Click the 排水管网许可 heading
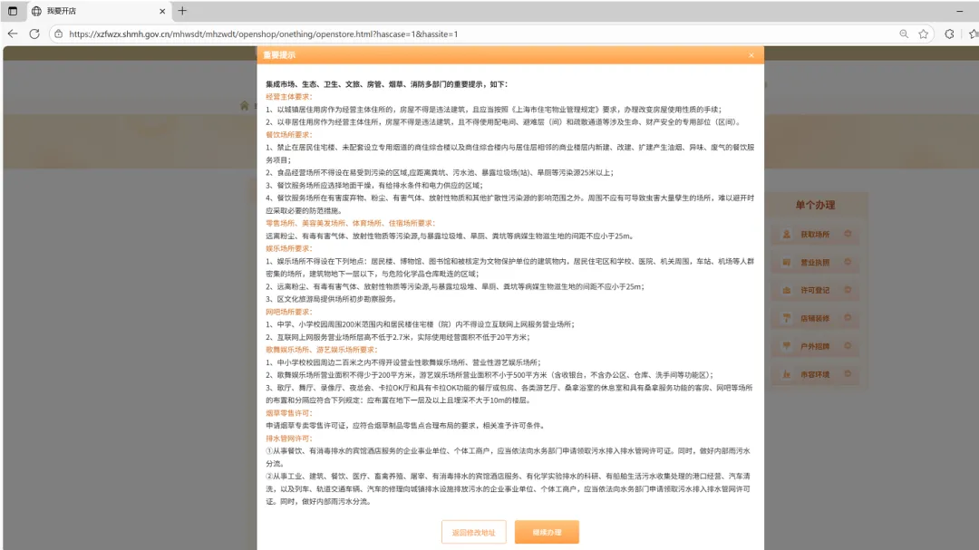Screen dimensions: 979x550 tap(289, 439)
